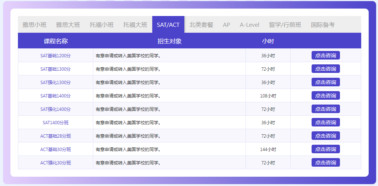This screenshot has width=378, height=186.
Task: Open the SAT强化1300分 course link
Action: coord(56,83)
